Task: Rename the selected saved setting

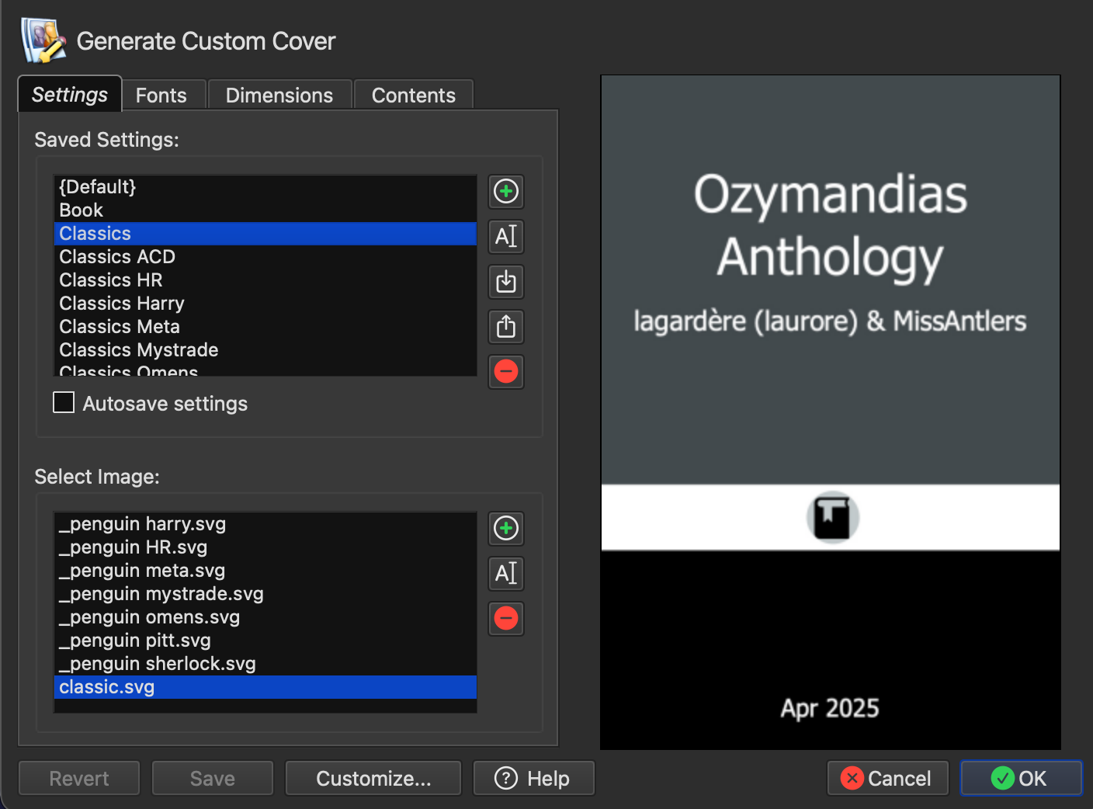Action: coord(506,237)
